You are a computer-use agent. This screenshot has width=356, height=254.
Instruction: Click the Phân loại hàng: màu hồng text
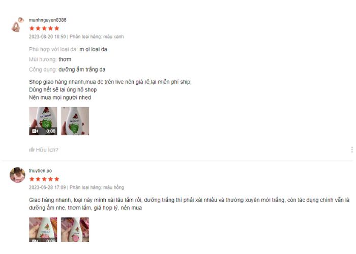(x=97, y=187)
